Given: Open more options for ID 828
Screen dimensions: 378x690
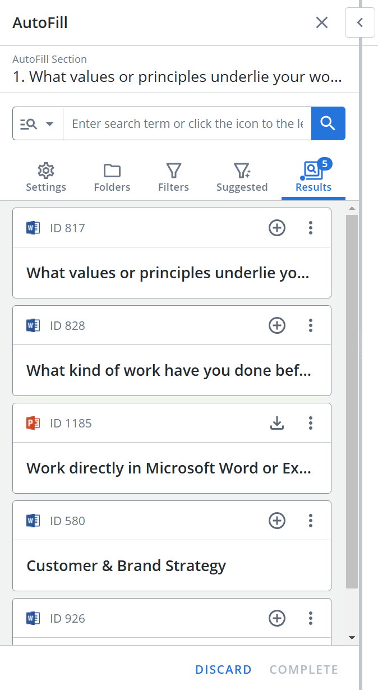Looking at the screenshot, I should tap(311, 325).
